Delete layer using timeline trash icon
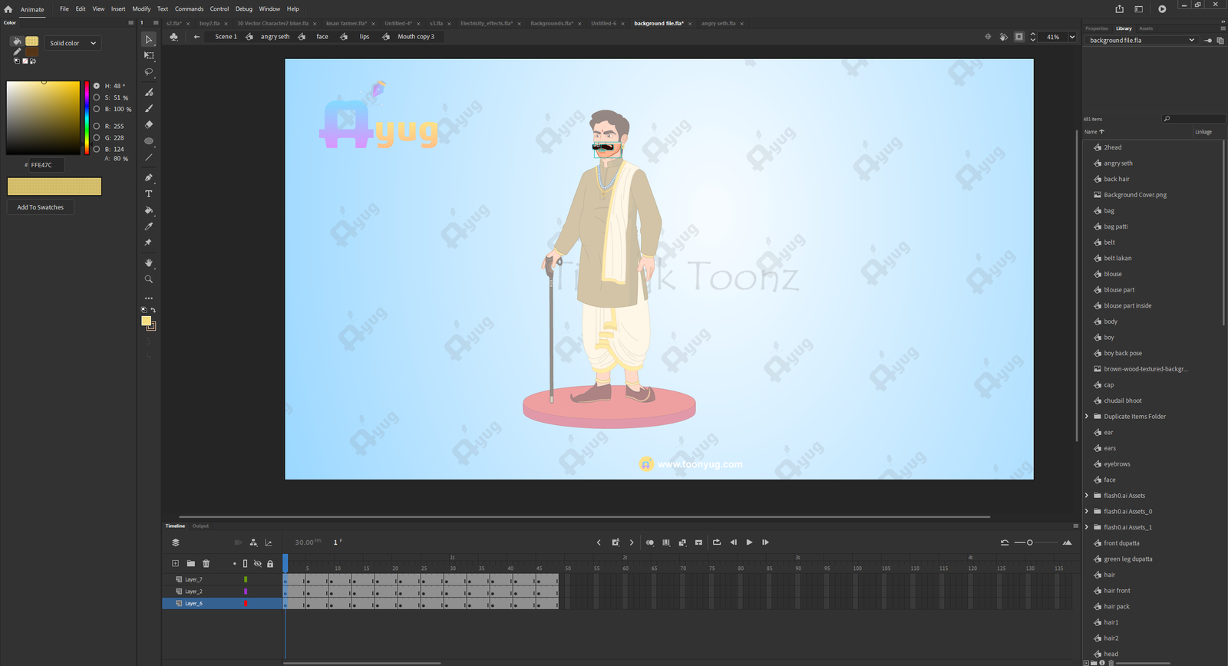This screenshot has height=666, width=1228. 206,564
